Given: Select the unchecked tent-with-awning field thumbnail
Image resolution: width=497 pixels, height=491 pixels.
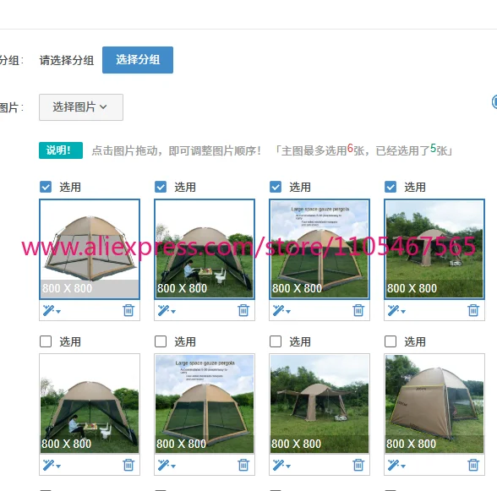Looking at the screenshot, I should [x=319, y=404].
